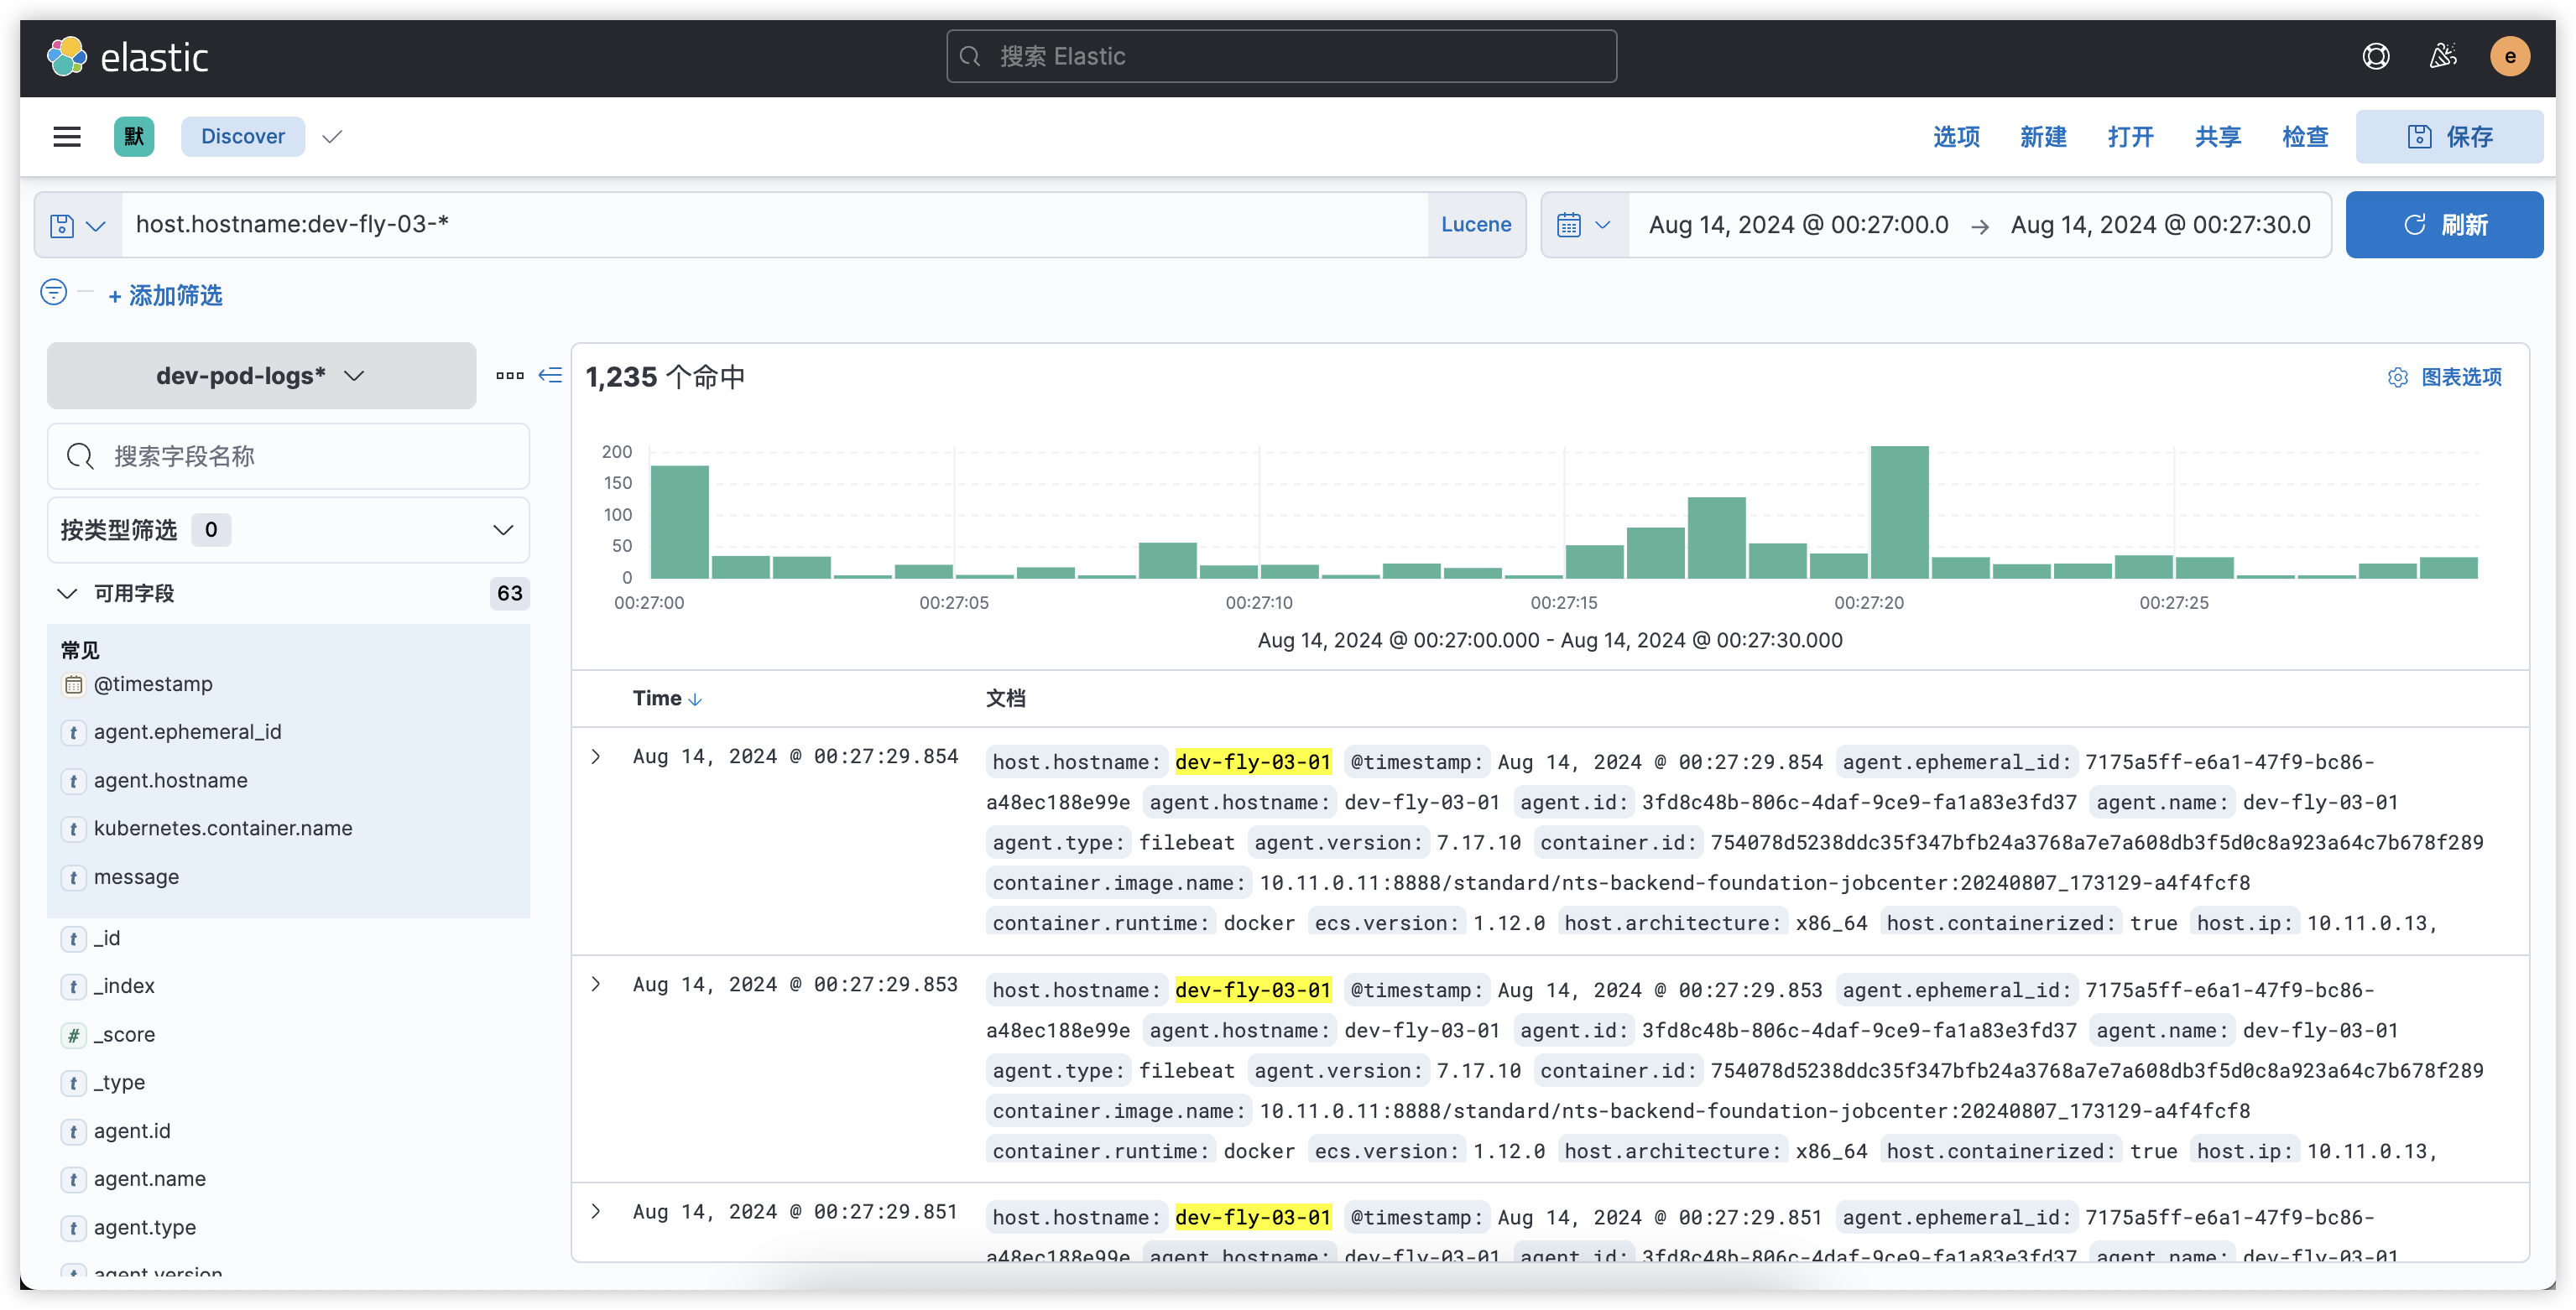
Task: Click the 添加筛选 add filter link
Action: coord(166,296)
